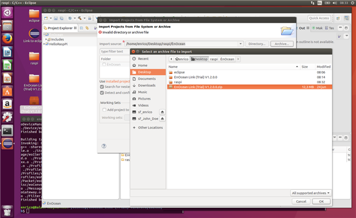356x218 pixels.
Task: Click the Save All icon in Eclipse toolbar
Action: tap(62, 18)
